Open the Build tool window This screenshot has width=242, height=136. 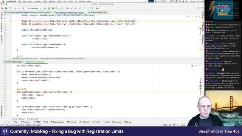coord(107,122)
